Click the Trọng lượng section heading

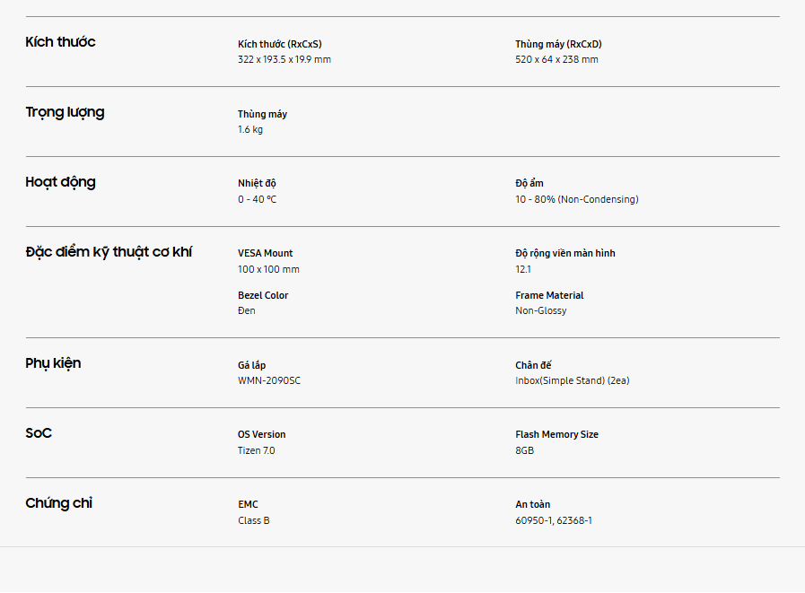click(65, 112)
